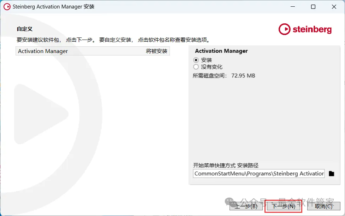
Task: Go back with 上一步(B) button
Action: [246, 206]
